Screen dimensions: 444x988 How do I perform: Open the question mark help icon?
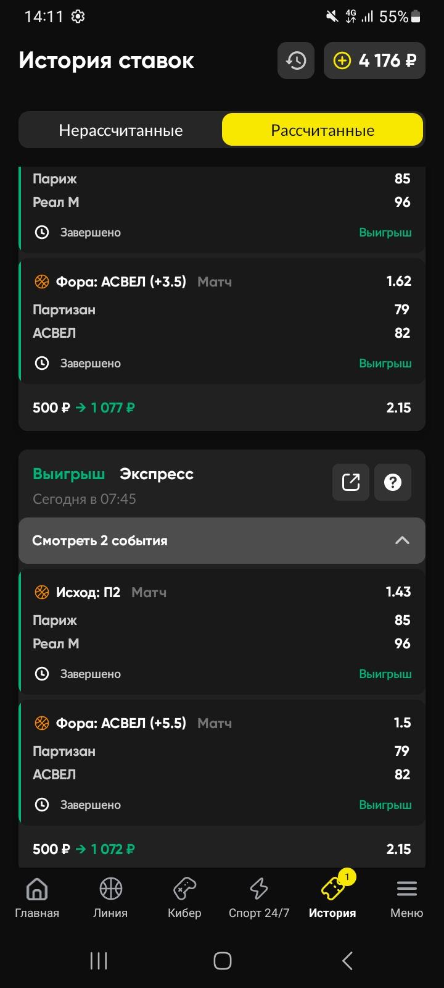[x=393, y=482]
